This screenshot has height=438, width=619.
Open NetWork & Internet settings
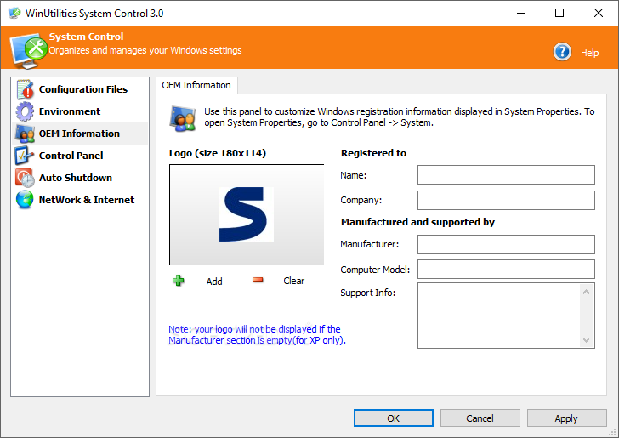80,200
